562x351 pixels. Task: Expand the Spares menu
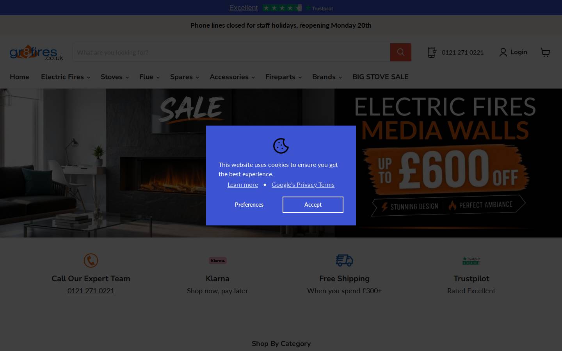pyautogui.click(x=185, y=77)
